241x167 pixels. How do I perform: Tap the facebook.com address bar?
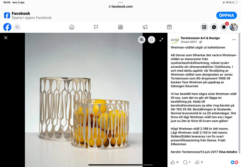pyautogui.click(x=120, y=7)
